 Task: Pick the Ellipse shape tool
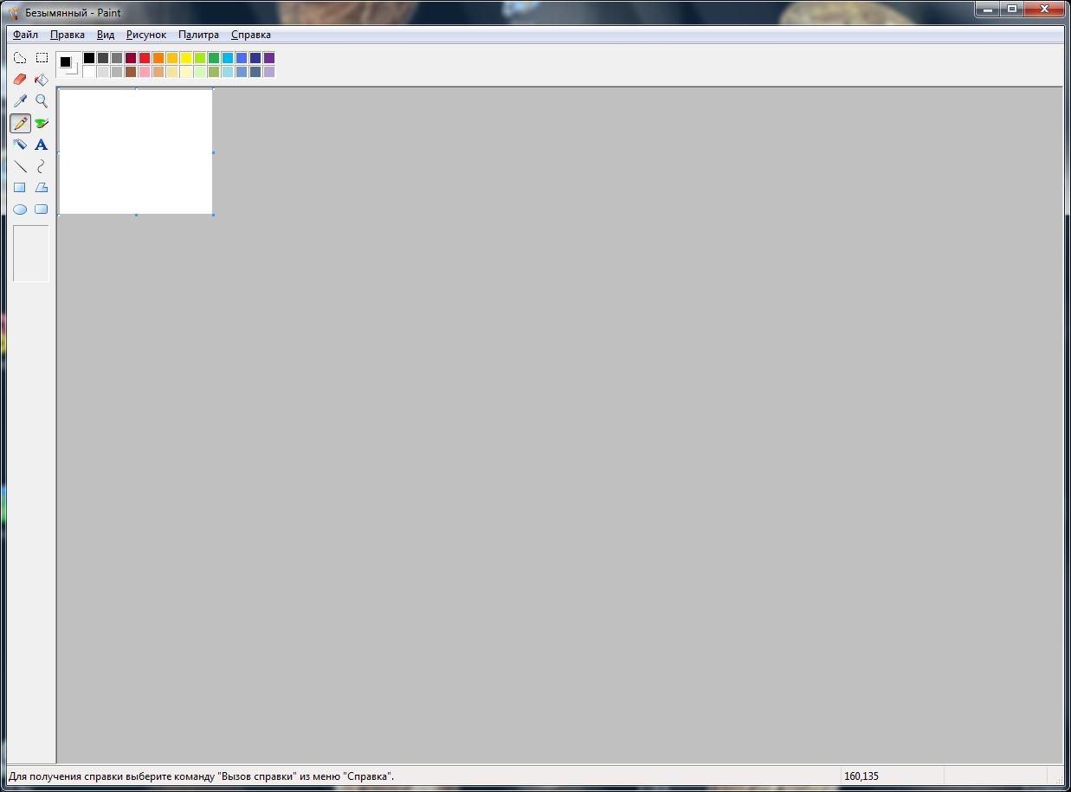point(20,209)
